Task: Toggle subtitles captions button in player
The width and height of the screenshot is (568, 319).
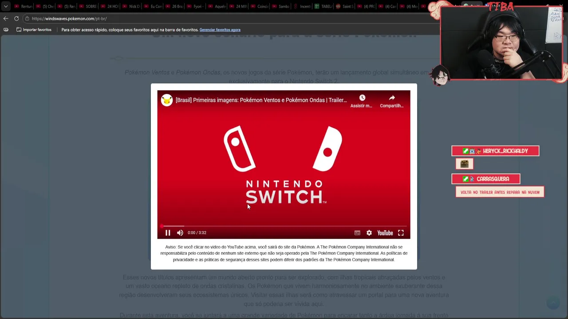Action: click(x=357, y=233)
